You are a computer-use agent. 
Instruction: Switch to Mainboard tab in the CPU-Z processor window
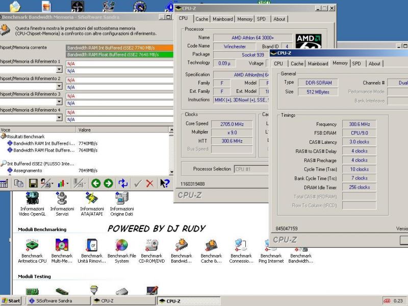[223, 19]
